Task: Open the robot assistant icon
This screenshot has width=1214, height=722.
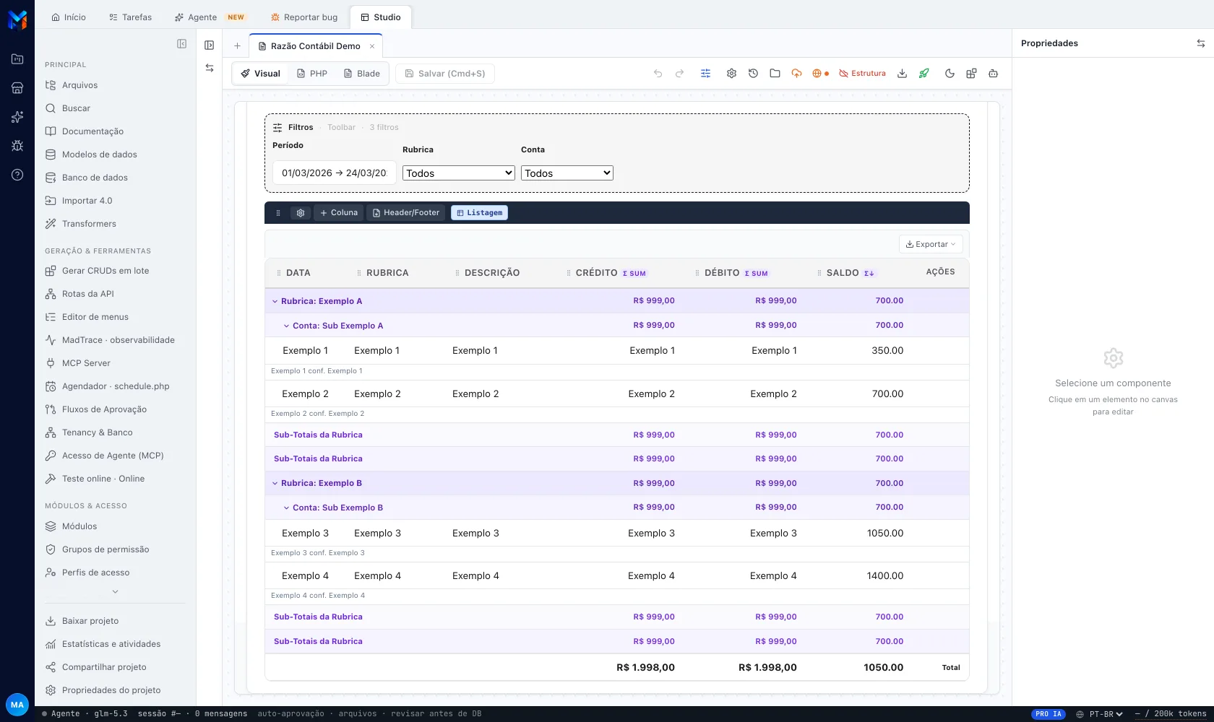Action: [x=993, y=74]
